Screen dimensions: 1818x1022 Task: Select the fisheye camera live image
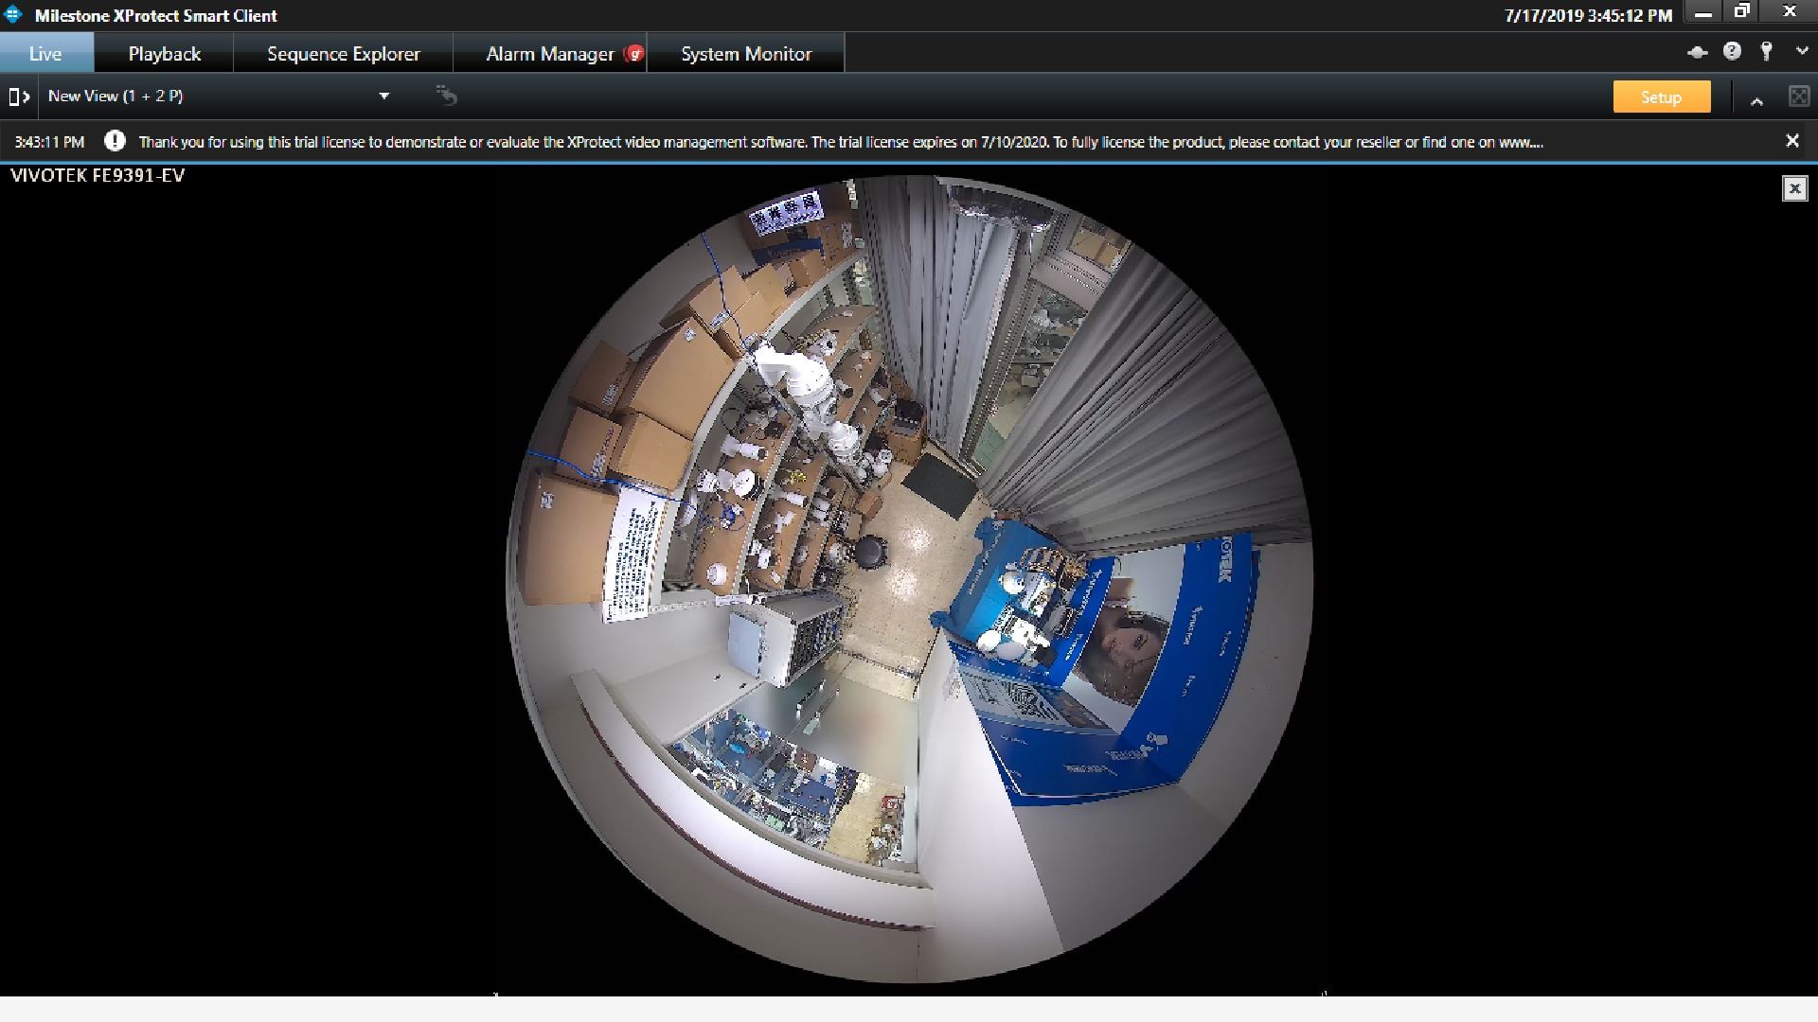[909, 579]
